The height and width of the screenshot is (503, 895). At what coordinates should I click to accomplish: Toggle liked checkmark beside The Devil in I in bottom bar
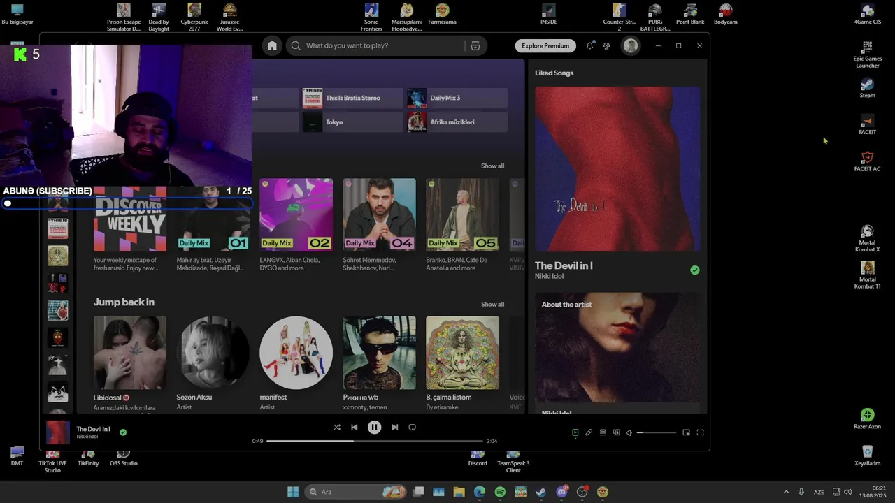tap(123, 432)
